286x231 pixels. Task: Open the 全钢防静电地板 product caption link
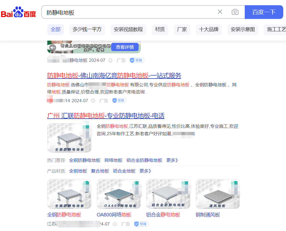[64, 215]
